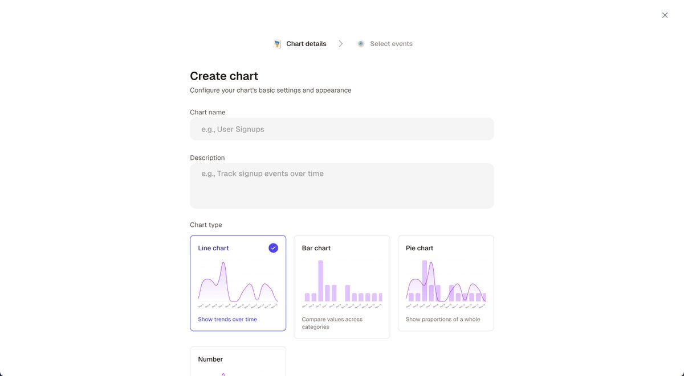
Task: Select the Bar chart type card
Action: 342,287
